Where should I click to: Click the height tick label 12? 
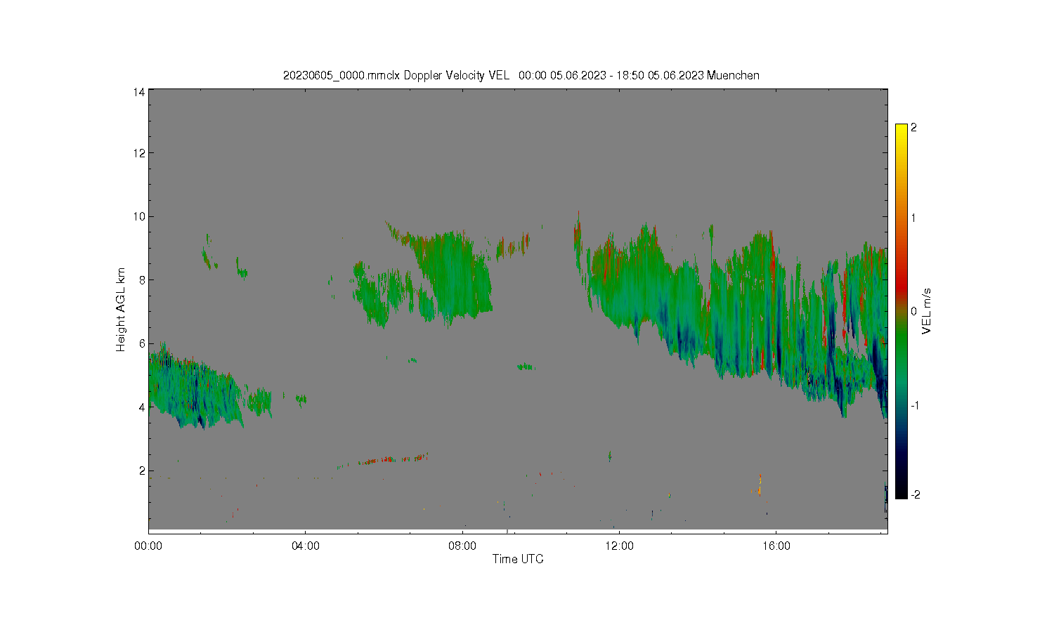[139, 153]
